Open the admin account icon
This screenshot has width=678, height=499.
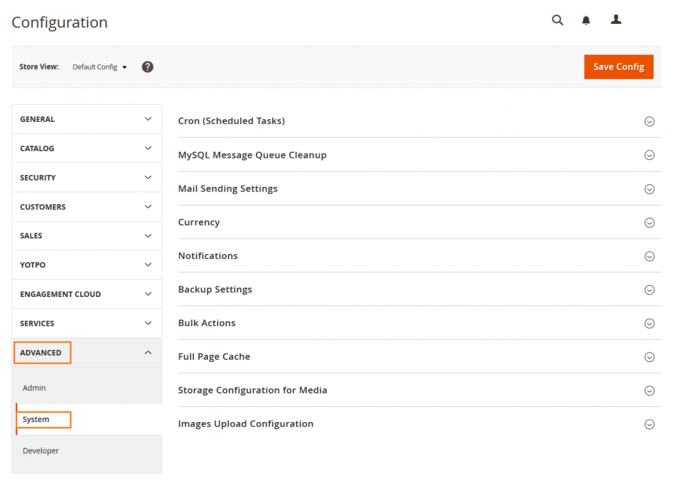[616, 20]
